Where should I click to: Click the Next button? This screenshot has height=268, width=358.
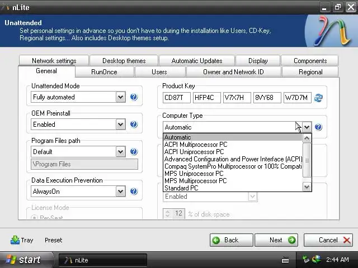coord(276,240)
